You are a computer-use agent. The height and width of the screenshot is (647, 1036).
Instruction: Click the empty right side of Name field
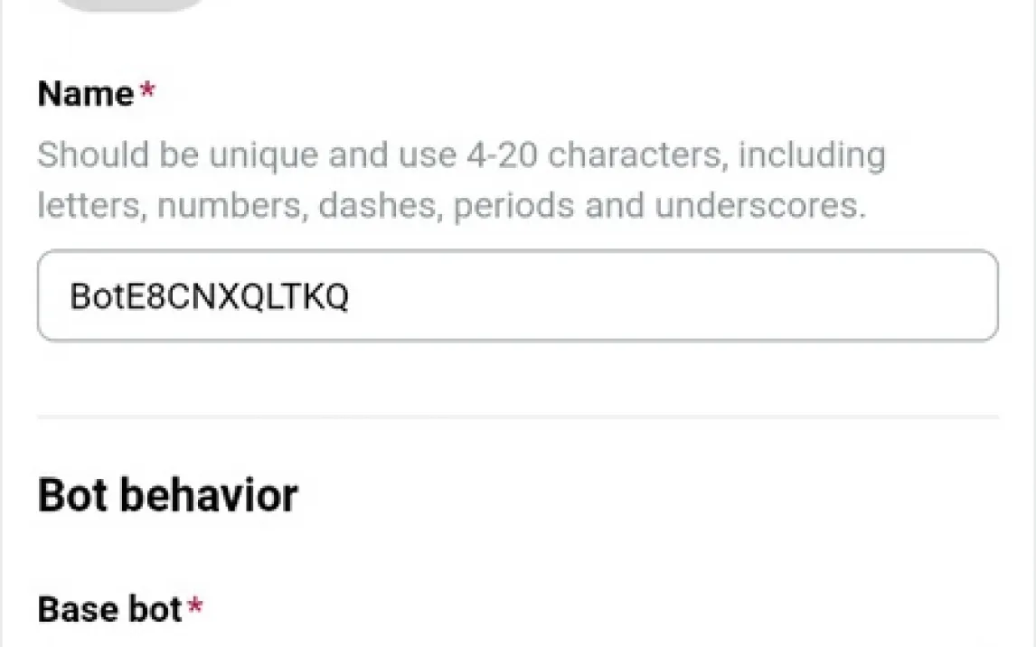coord(768,296)
